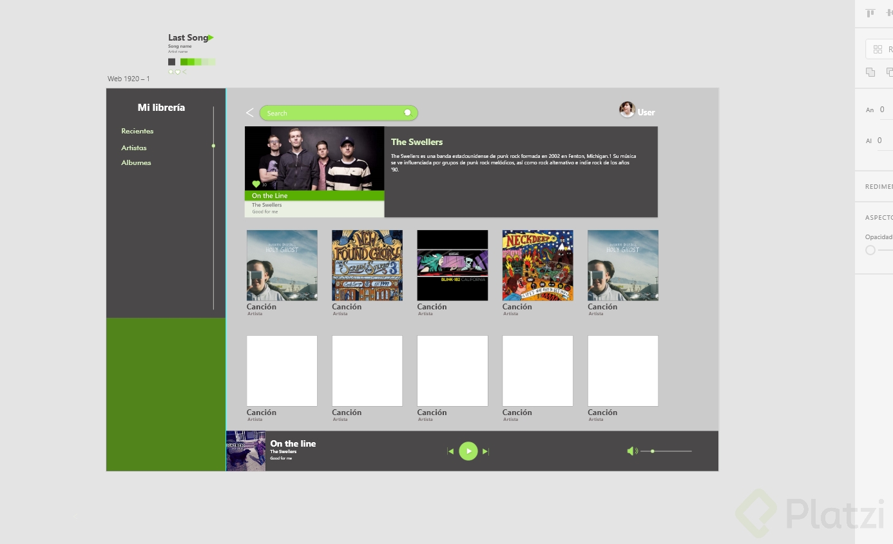The height and width of the screenshot is (544, 893).
Task: Click the magnifier icon inside the Search bar
Action: [407, 113]
